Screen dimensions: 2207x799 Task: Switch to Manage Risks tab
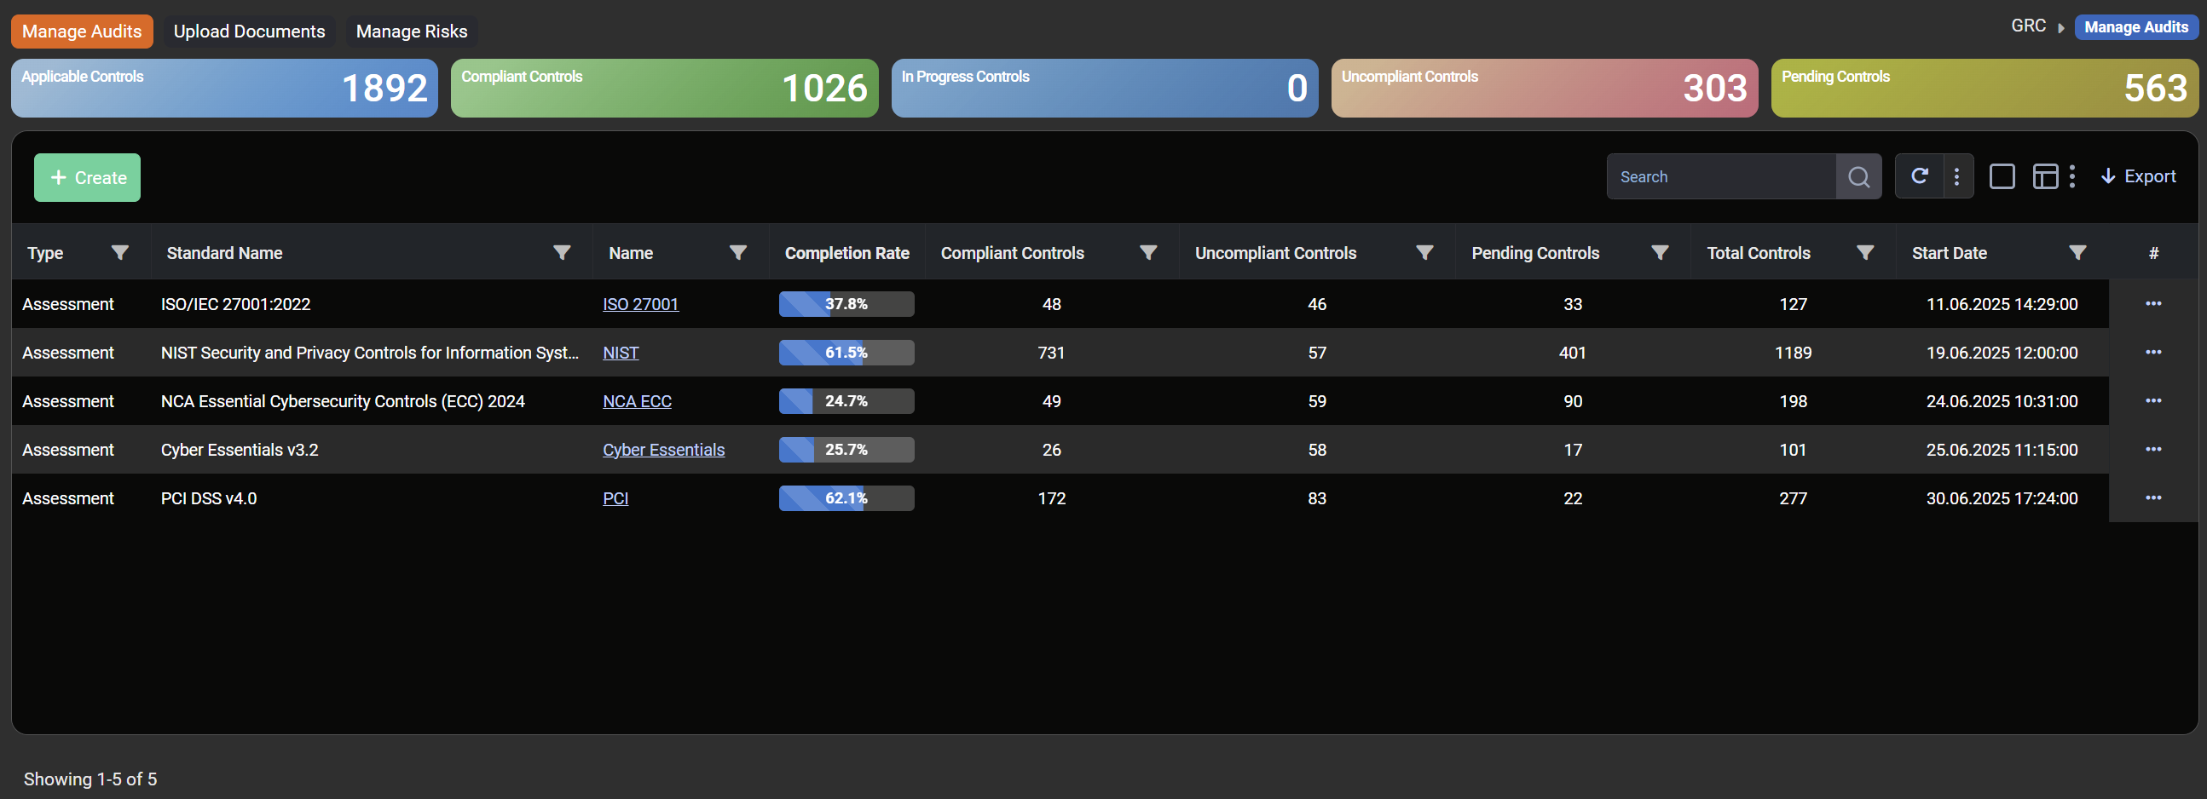(411, 32)
